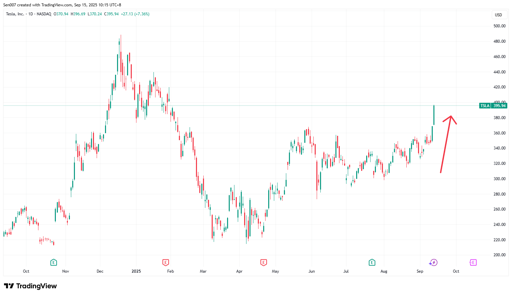Image resolution: width=512 pixels, height=296 pixels.
Task: Click the green earnings marker after Jul
Action: click(372, 263)
